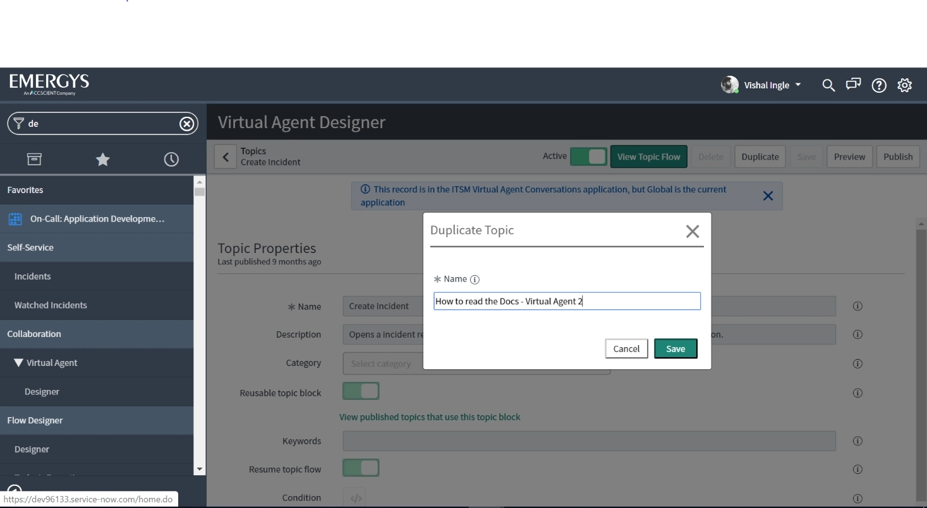
Task: Open the global search magnifier icon
Action: [828, 85]
